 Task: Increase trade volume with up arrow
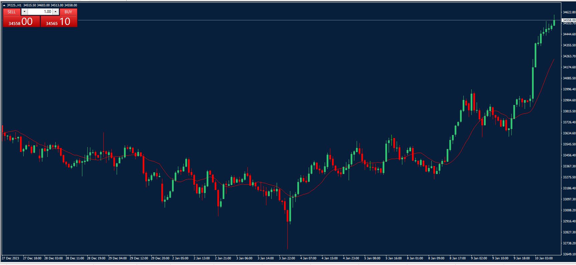point(56,12)
